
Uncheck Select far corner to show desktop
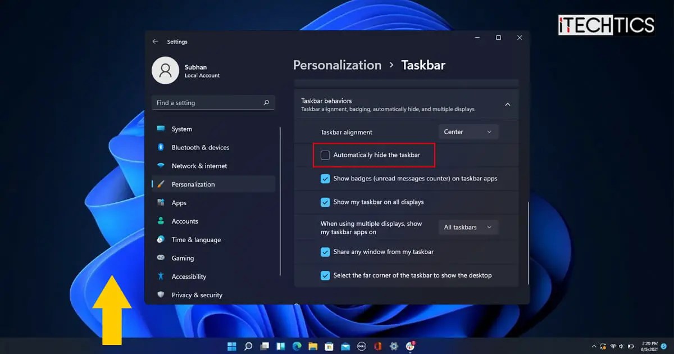(325, 275)
